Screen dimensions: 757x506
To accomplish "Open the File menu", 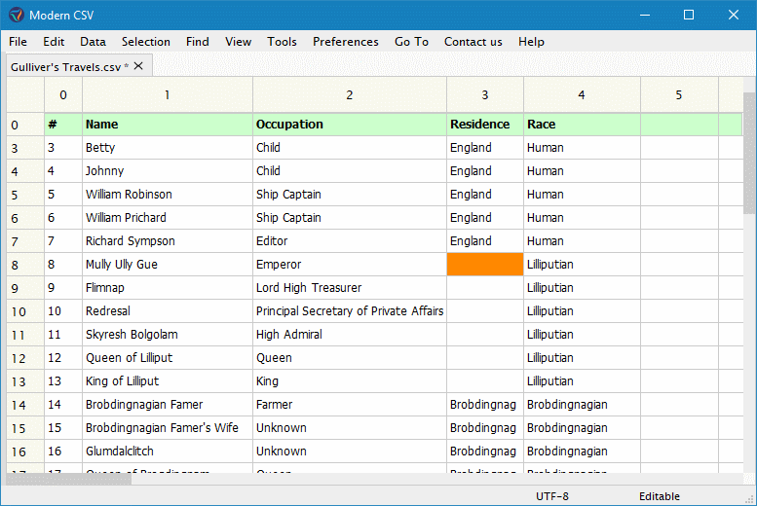I will click(x=18, y=42).
